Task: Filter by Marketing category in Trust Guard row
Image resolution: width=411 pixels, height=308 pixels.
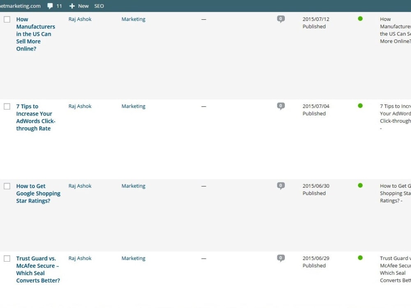Action: tap(134, 258)
